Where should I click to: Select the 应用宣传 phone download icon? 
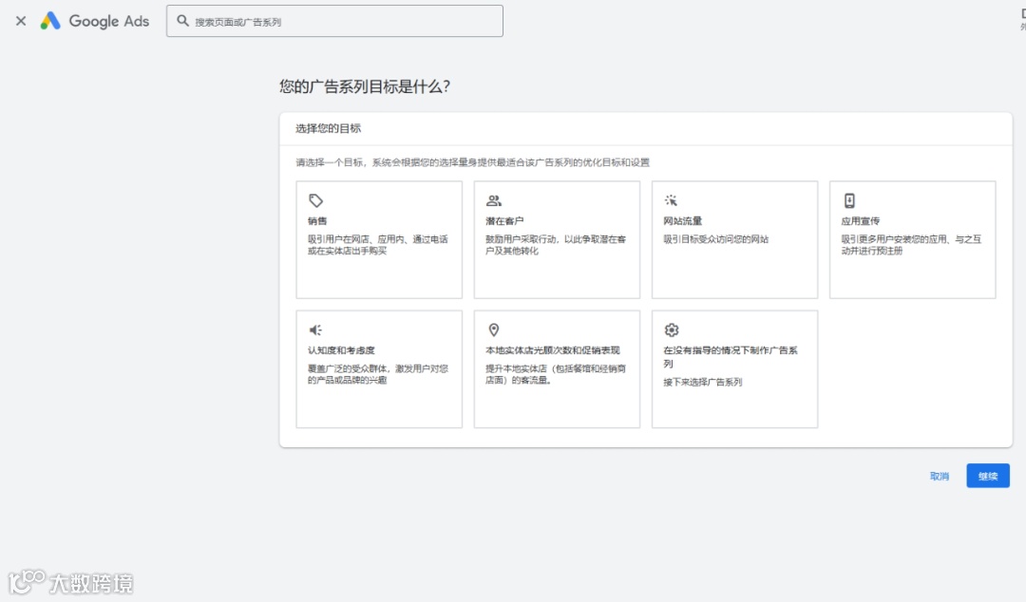(849, 200)
